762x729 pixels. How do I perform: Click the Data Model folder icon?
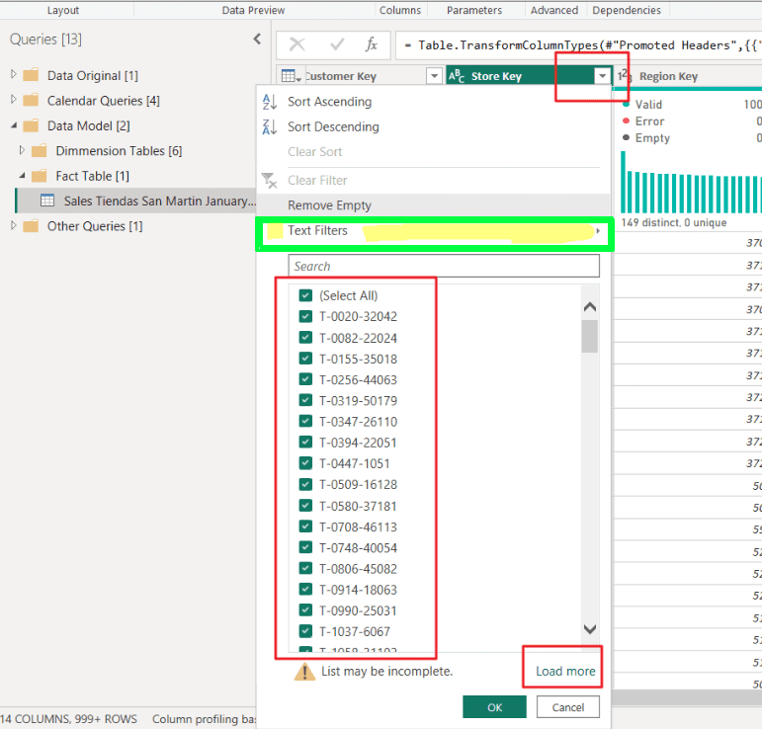click(31, 125)
